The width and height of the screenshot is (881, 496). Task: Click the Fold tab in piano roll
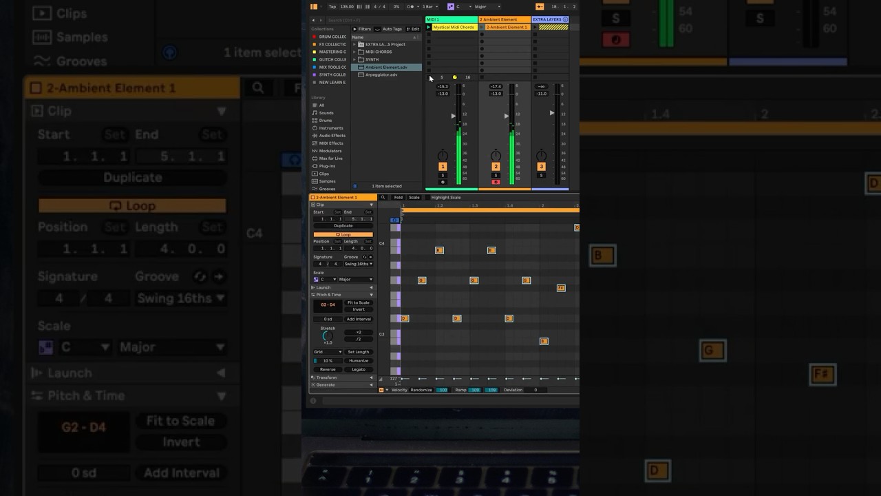click(399, 198)
